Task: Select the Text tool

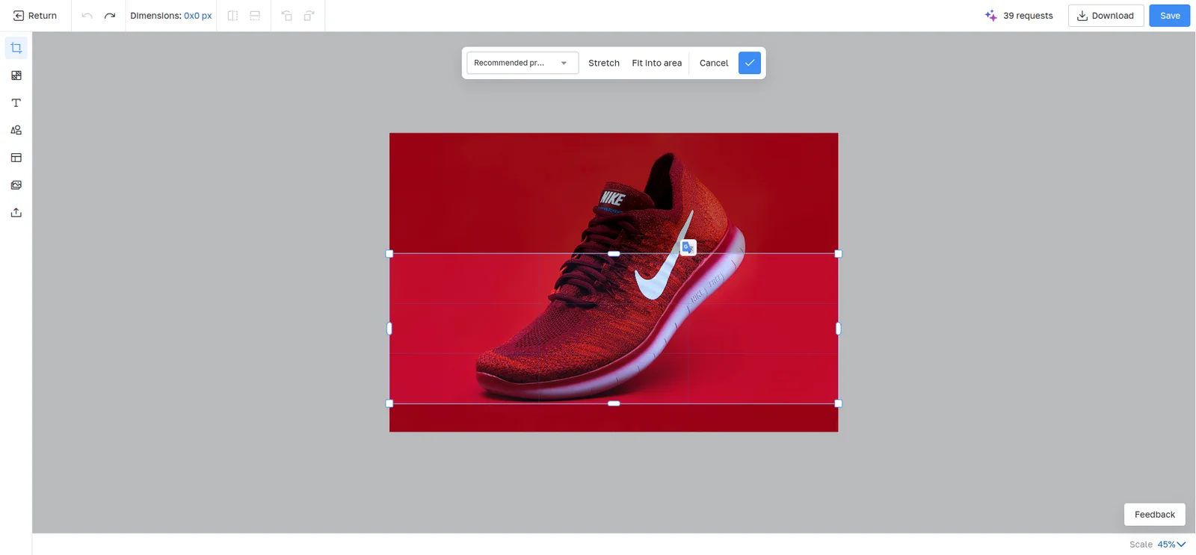Action: pyautogui.click(x=16, y=103)
